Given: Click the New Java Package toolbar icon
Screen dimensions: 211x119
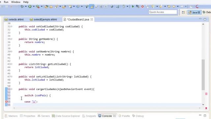Looking at the screenshot, I should (46, 7).
